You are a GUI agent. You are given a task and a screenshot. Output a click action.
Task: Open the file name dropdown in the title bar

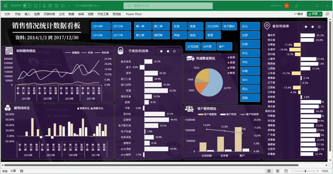(100, 6)
